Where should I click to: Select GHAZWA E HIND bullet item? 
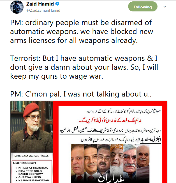click(29, 177)
